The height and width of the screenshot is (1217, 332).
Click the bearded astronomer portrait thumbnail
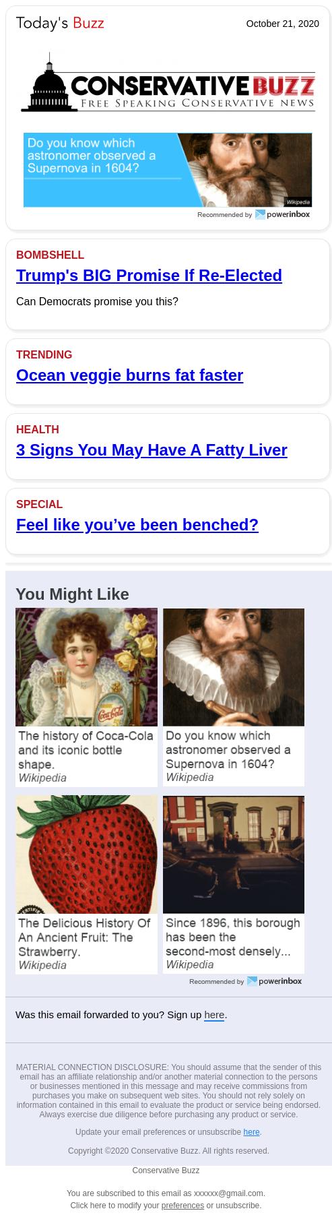click(x=234, y=667)
